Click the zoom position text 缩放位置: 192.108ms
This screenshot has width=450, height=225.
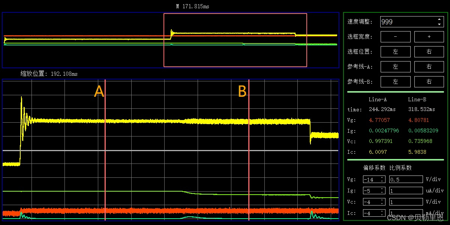49,74
